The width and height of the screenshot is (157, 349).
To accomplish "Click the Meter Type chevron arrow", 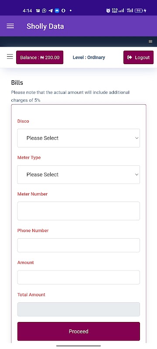I will pyautogui.click(x=137, y=174).
